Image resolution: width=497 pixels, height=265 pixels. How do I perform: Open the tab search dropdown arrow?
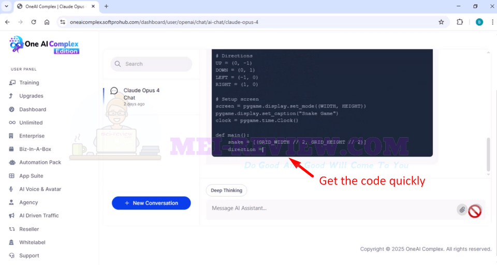point(6,6)
